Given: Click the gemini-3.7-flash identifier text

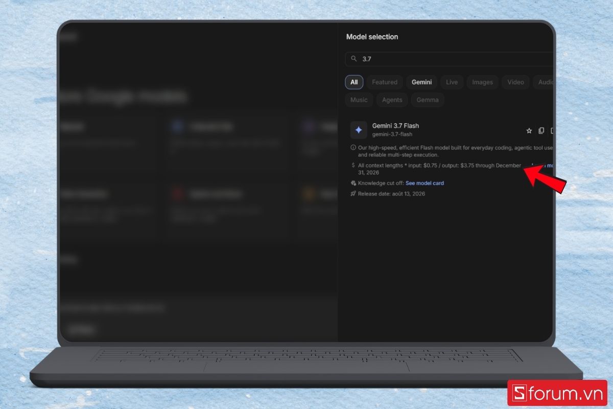Looking at the screenshot, I should click(x=392, y=134).
